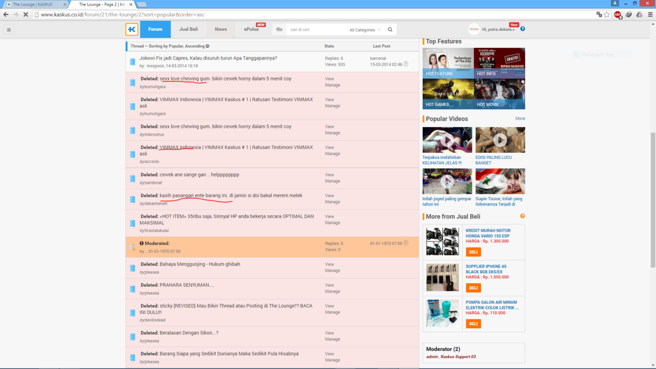Go back in the browser
This screenshot has width=656, height=369.
[6, 14]
